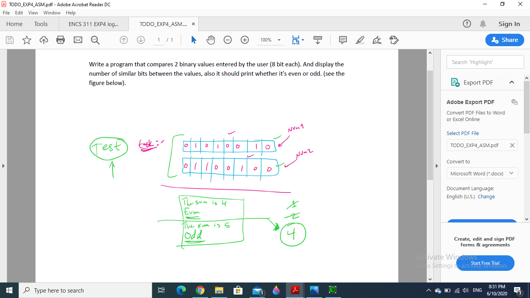The image size is (530, 298).
Task: Collapse the Export PDF panel chevron
Action: [512, 82]
